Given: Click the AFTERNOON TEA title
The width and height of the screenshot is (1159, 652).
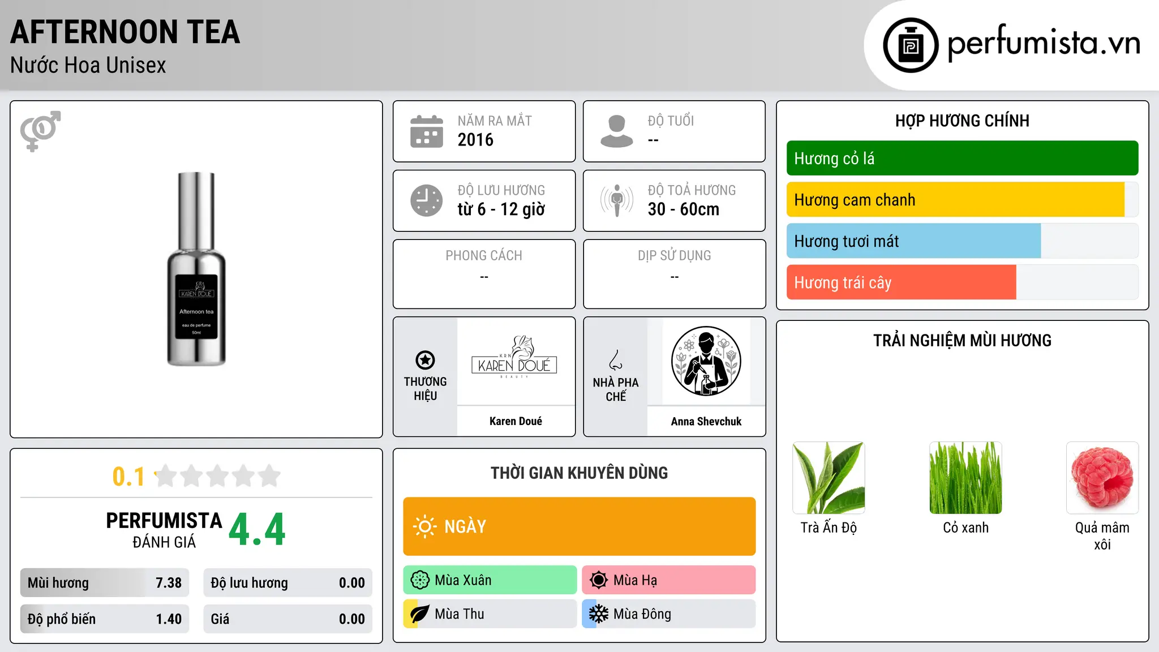Looking at the screenshot, I should (x=125, y=32).
